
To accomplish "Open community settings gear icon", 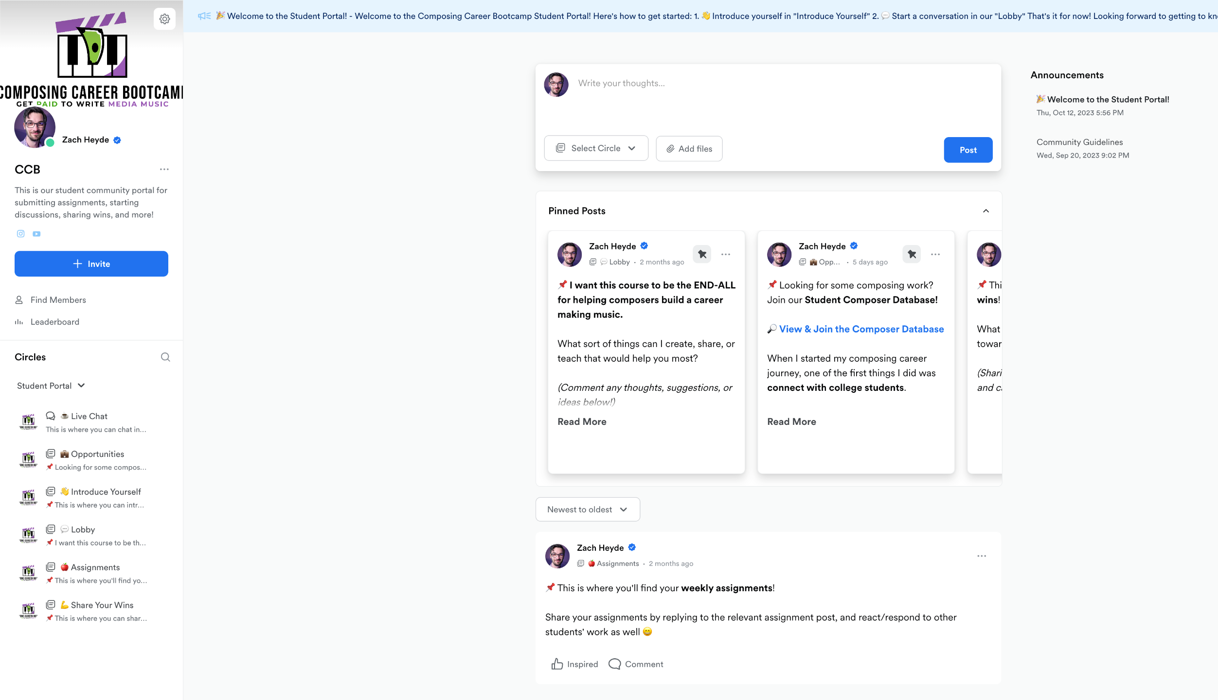I will click(x=164, y=19).
